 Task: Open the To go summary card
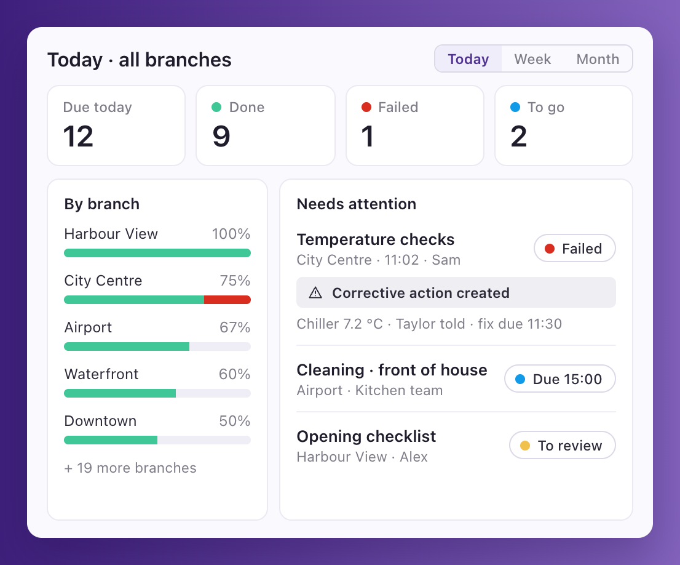point(563,126)
